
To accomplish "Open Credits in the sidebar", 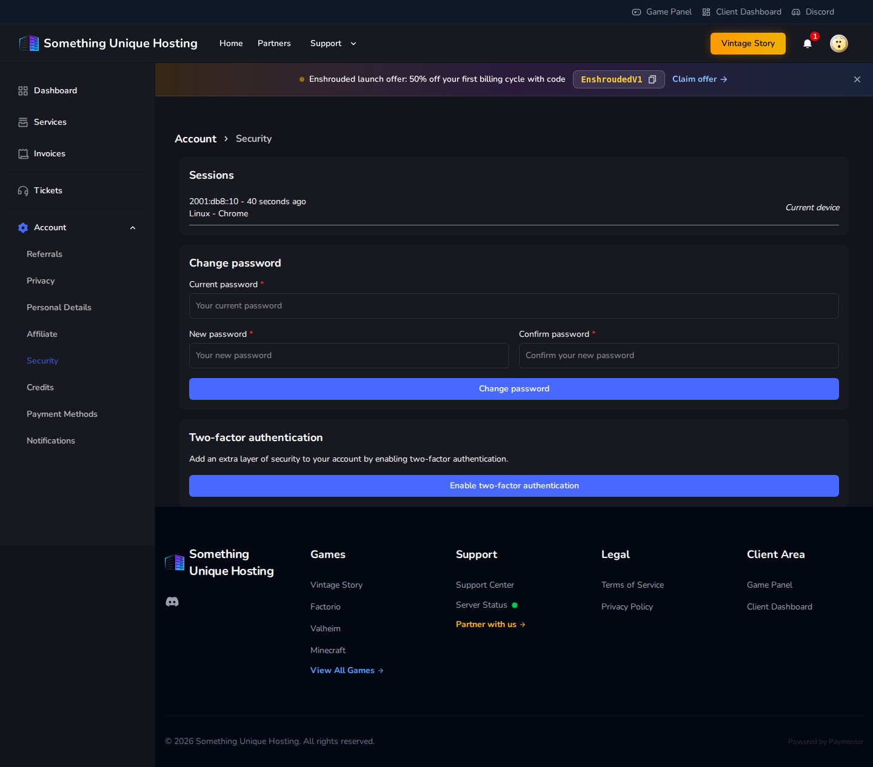I will click(40, 388).
